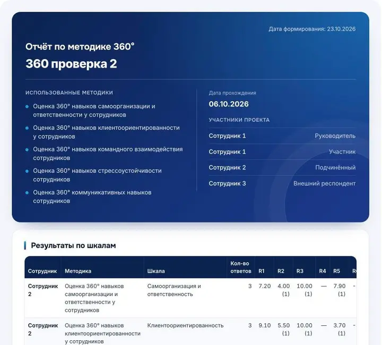Click the R2 column header
Image resolution: width=382 pixels, height=345 pixels.
coord(281,271)
